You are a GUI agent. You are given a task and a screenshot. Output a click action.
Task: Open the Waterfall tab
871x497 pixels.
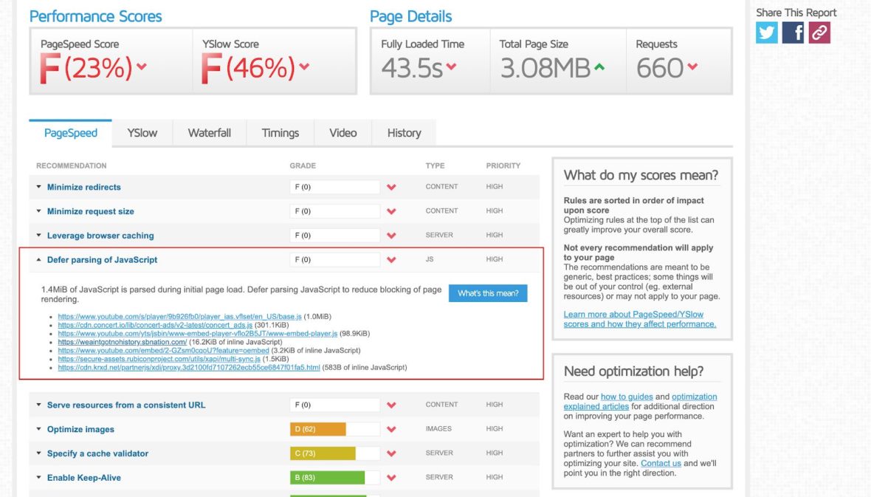coord(209,133)
